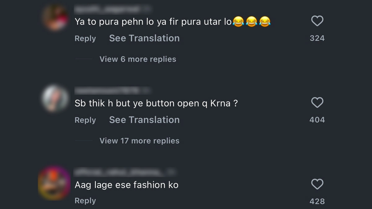This screenshot has width=372, height=209.
Task: Open the profile picture beside the 'Ya to pura' comment
Action: [x=55, y=17]
